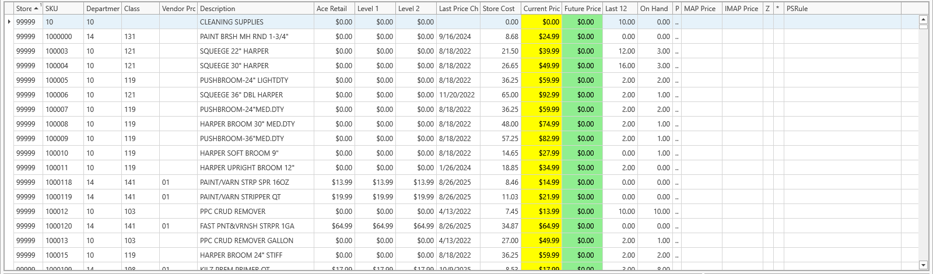933x274 pixels.
Task: Select store cost 8.68 cell
Action: click(x=500, y=37)
